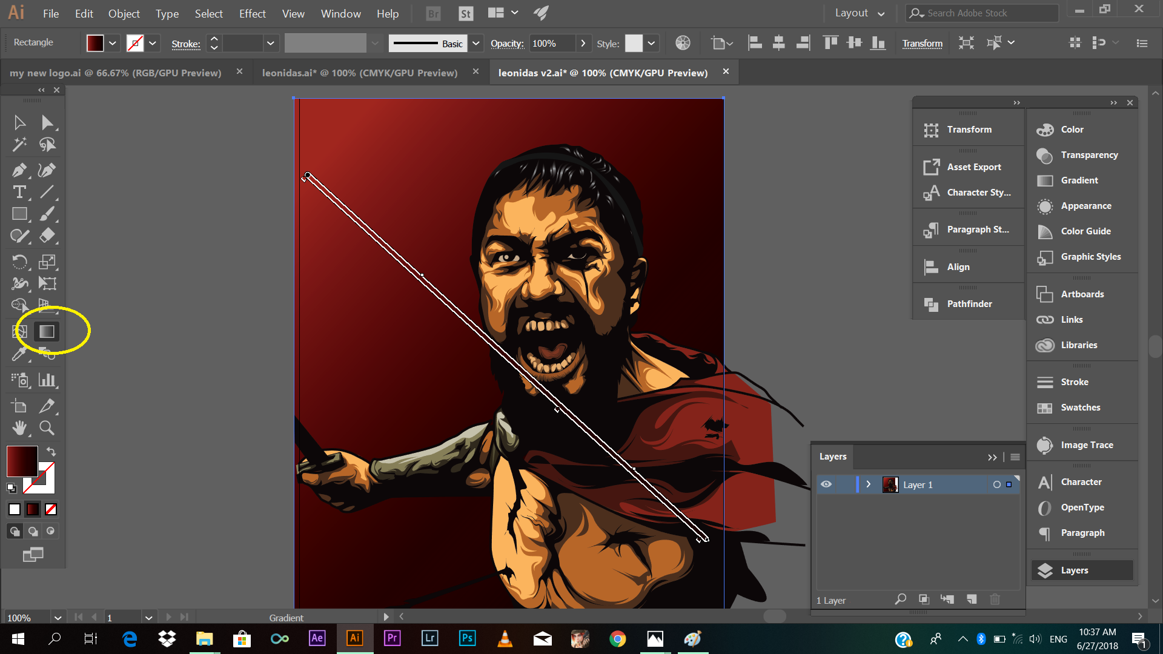Select the Eyedropper tool

(19, 354)
